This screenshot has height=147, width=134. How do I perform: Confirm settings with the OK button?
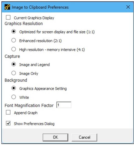56,137
